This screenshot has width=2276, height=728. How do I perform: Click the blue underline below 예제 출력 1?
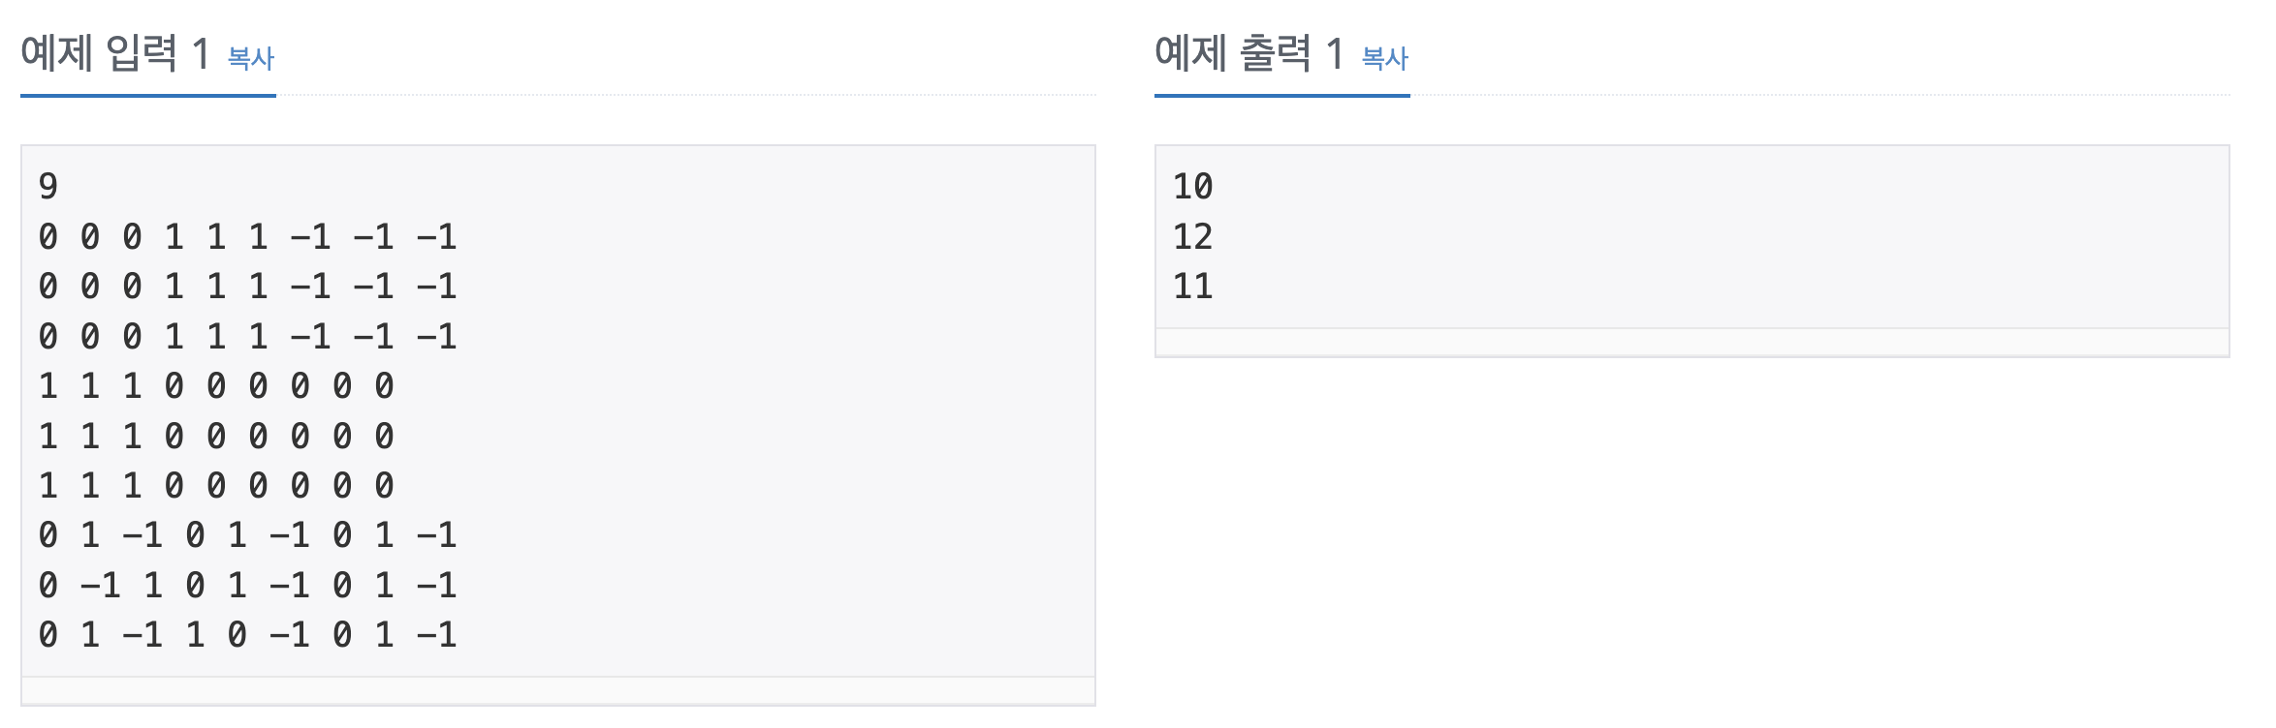tap(1281, 94)
